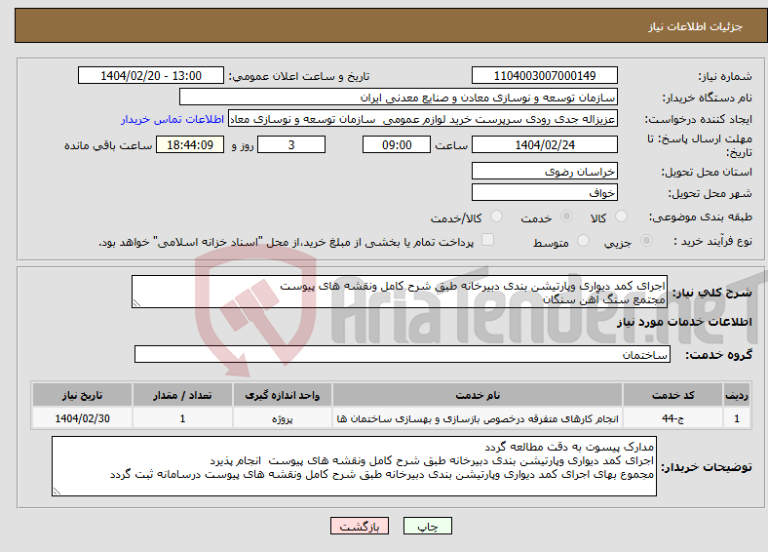Click the جزئیات اطلاعات نیاز page title
The height and width of the screenshot is (552, 768).
pyautogui.click(x=696, y=26)
